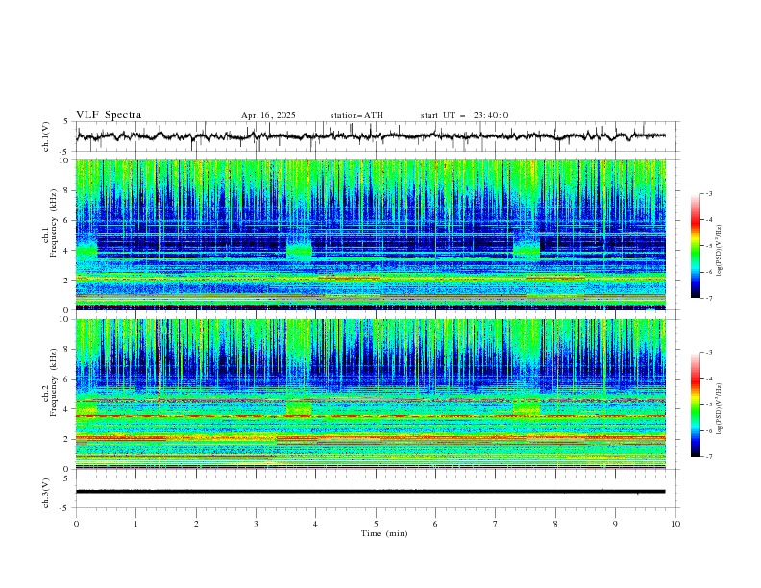Click the date text "Apr. 16, 2025"
761x588 pixels.
pos(268,115)
